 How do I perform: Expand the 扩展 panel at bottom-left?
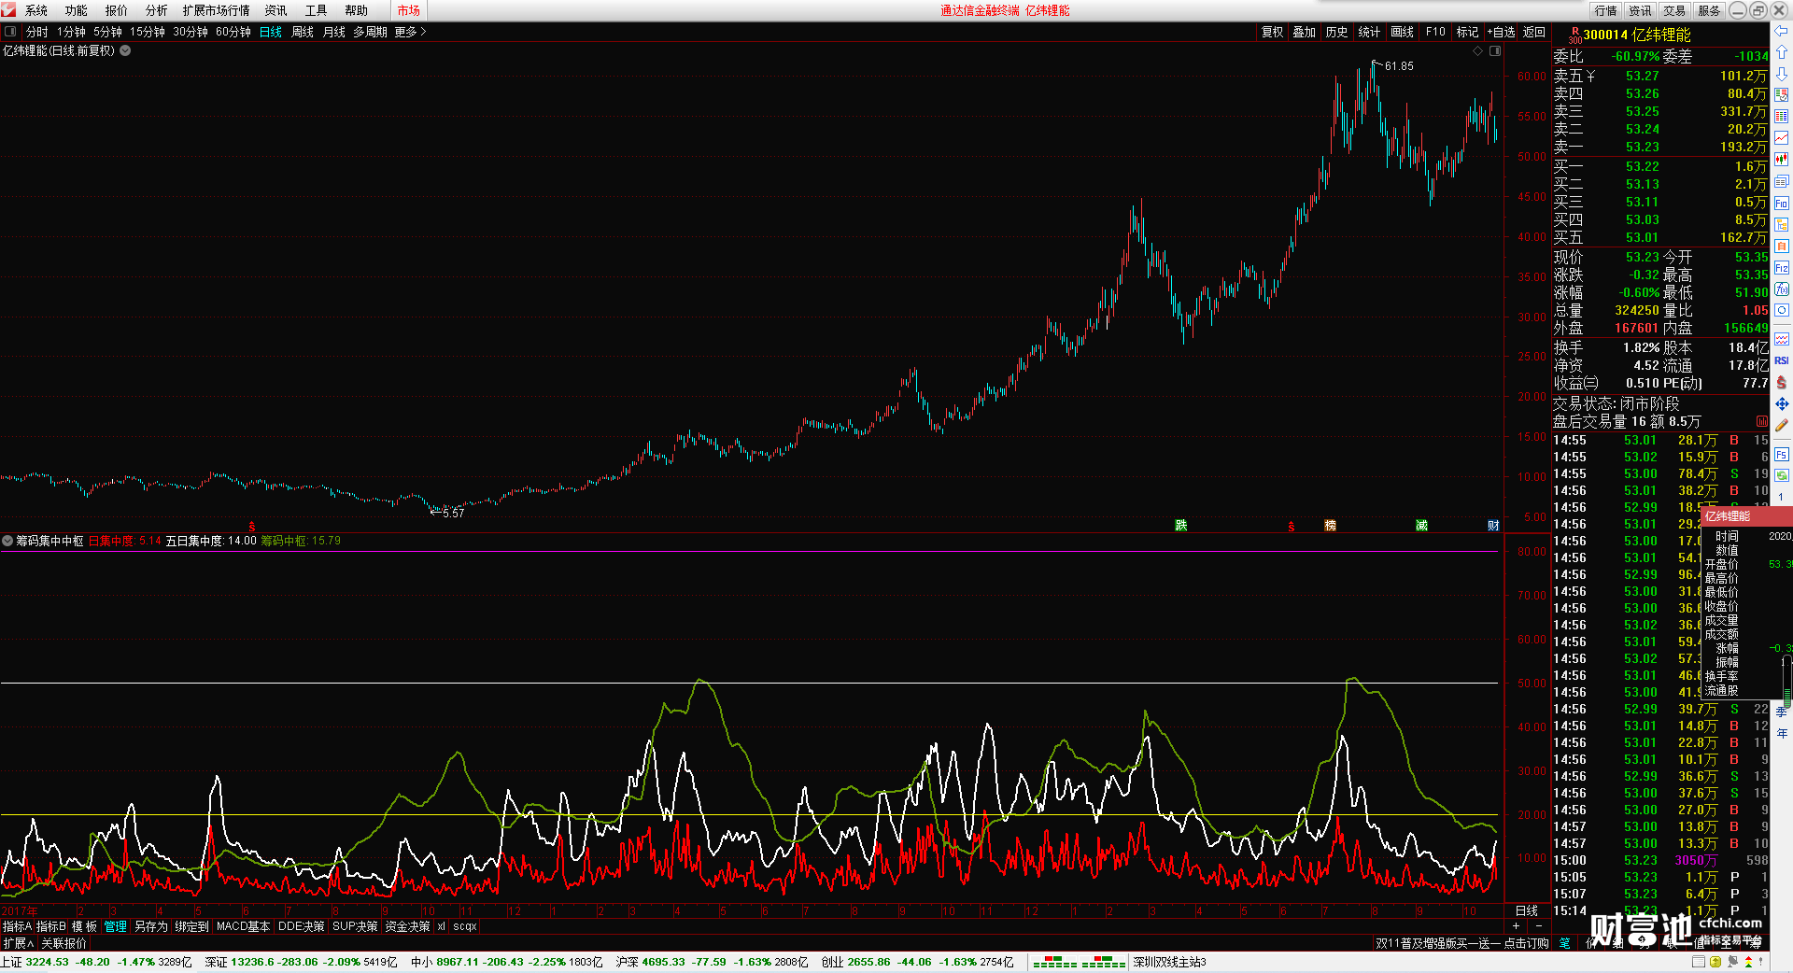pyautogui.click(x=19, y=943)
